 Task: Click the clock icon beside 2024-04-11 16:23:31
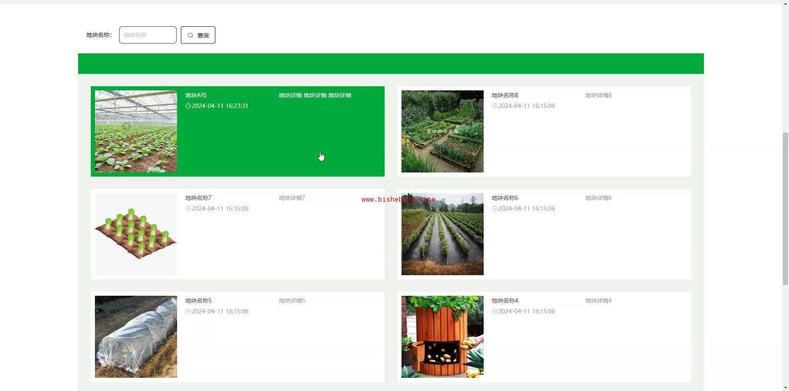[188, 106]
